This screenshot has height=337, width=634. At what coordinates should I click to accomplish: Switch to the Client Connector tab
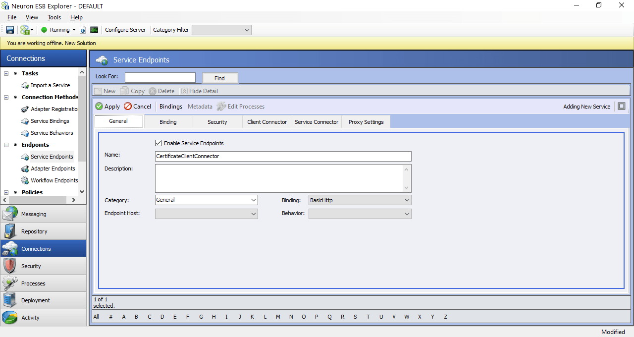[267, 122]
